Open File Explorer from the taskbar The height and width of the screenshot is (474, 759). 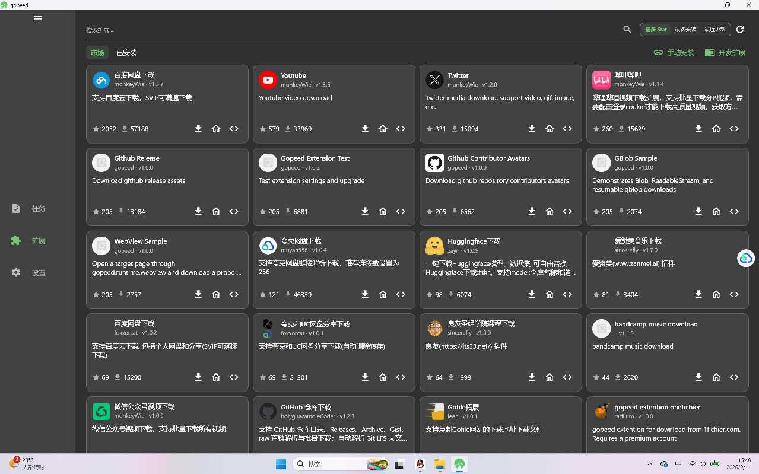[440, 464]
